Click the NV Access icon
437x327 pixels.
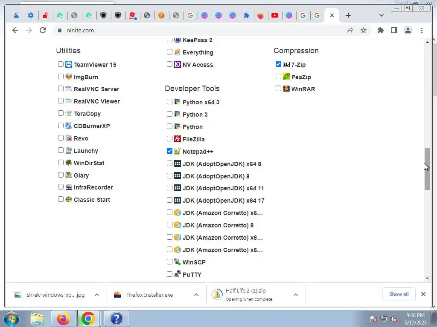(178, 65)
